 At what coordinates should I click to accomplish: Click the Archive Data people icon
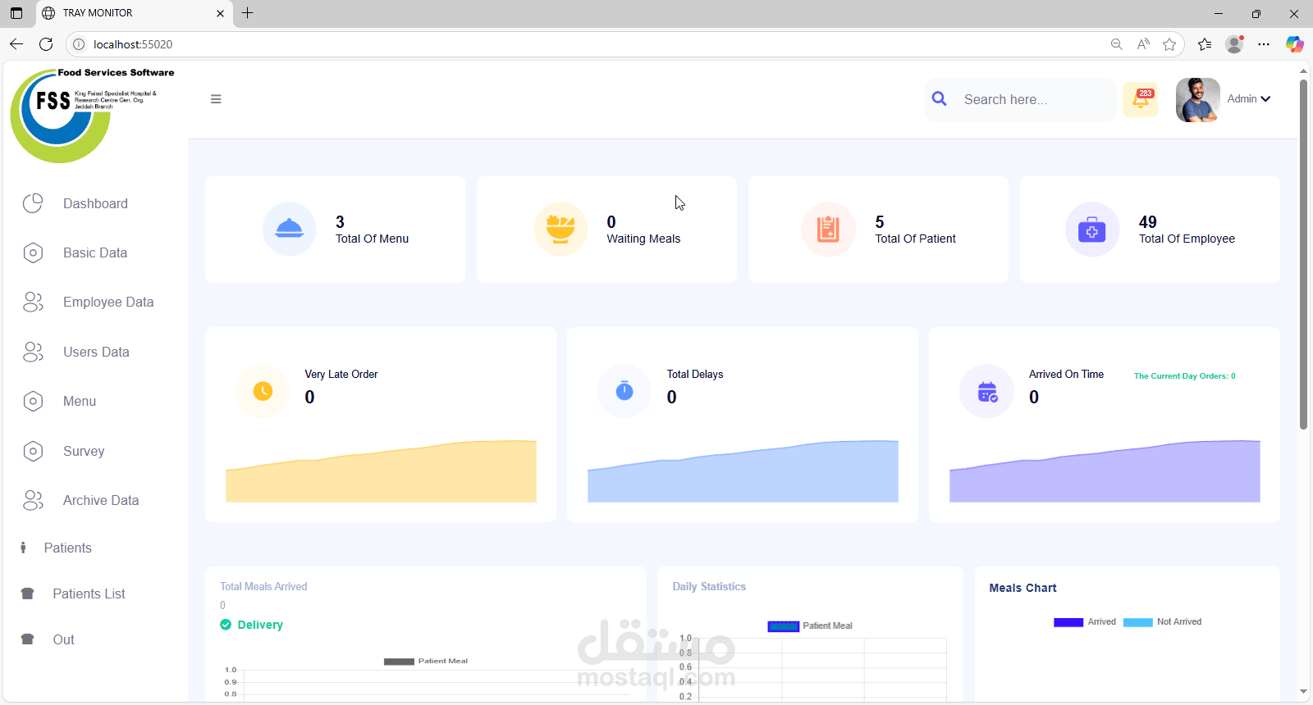pyautogui.click(x=33, y=500)
